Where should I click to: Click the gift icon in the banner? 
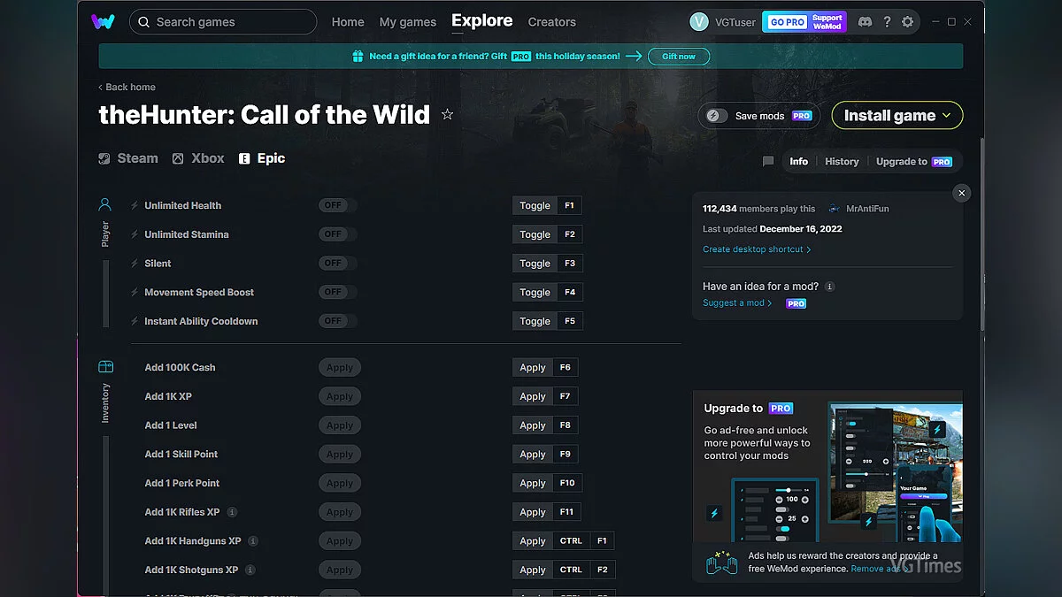coord(358,57)
